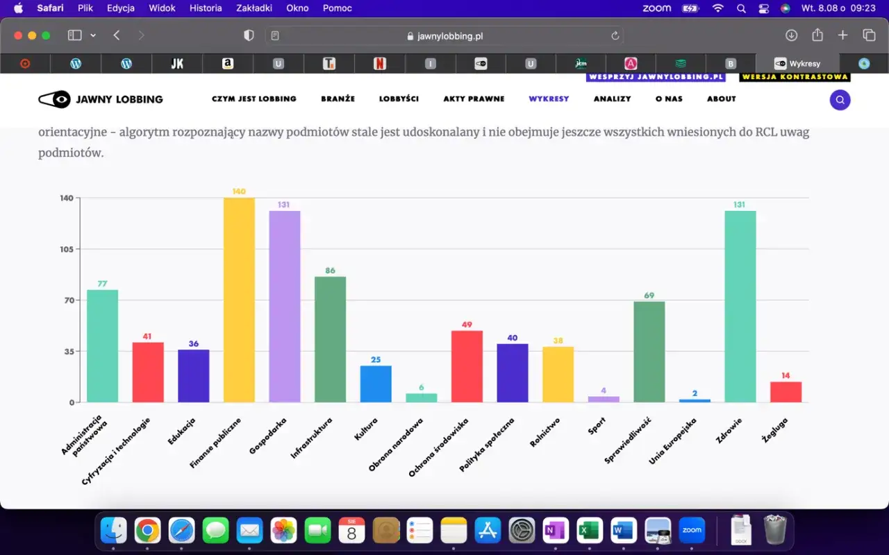Image resolution: width=889 pixels, height=555 pixels.
Task: Open macOS Control Center toggles
Action: coord(764,8)
